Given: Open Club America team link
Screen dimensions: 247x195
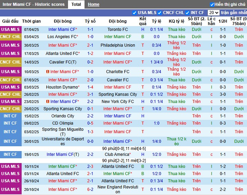Looking at the screenshot, I should 118,154.
